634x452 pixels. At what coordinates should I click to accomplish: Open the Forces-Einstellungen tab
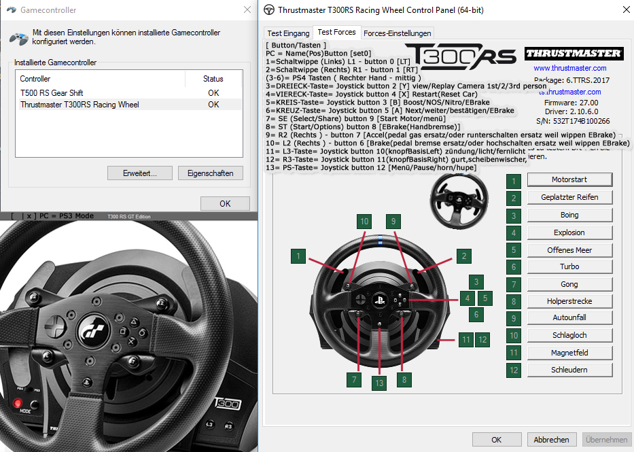click(397, 33)
